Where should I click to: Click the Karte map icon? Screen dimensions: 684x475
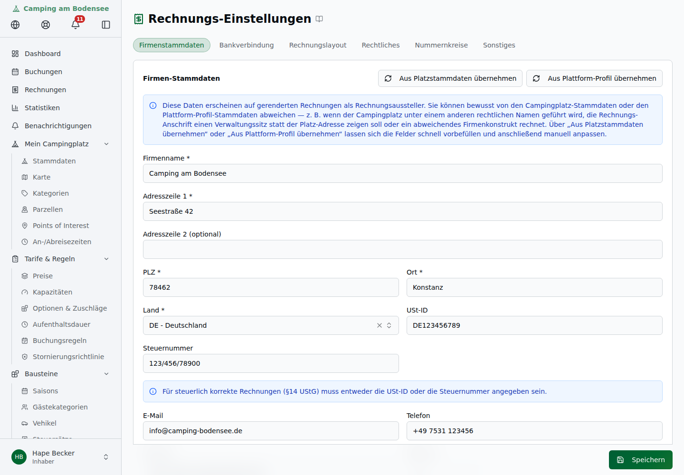coord(25,177)
